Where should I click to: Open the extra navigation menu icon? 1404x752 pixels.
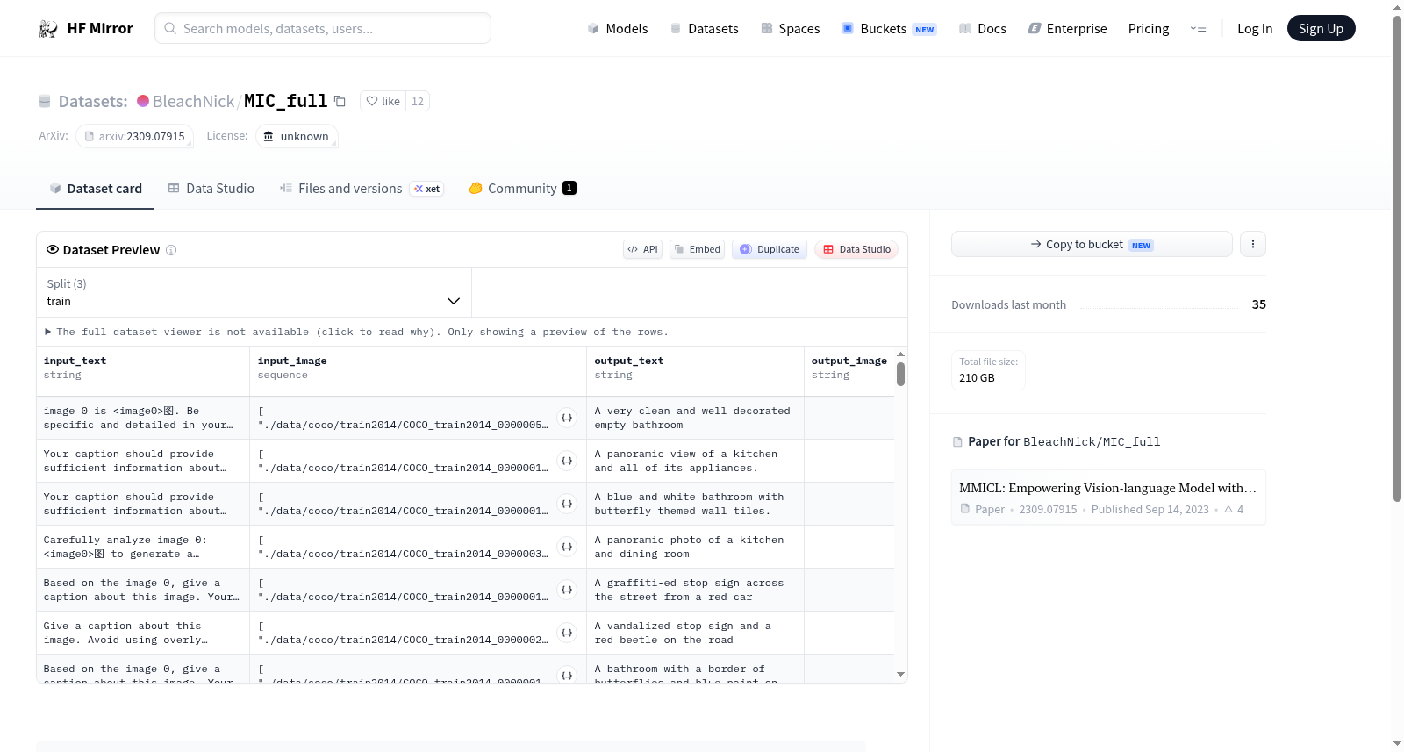tap(1198, 29)
